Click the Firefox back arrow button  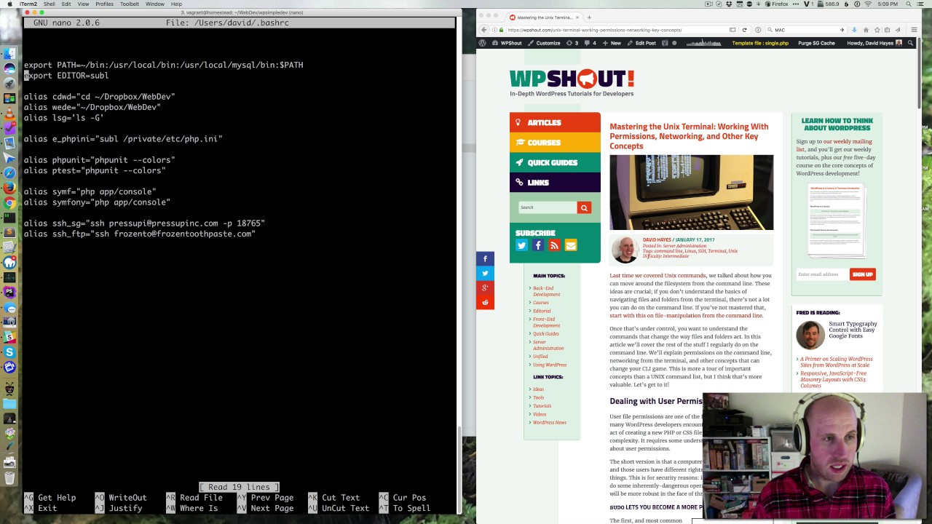[x=485, y=30]
